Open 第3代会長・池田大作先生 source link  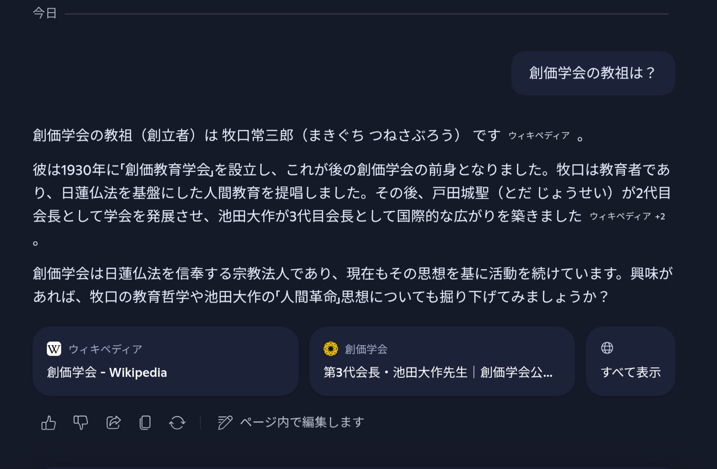(x=438, y=372)
